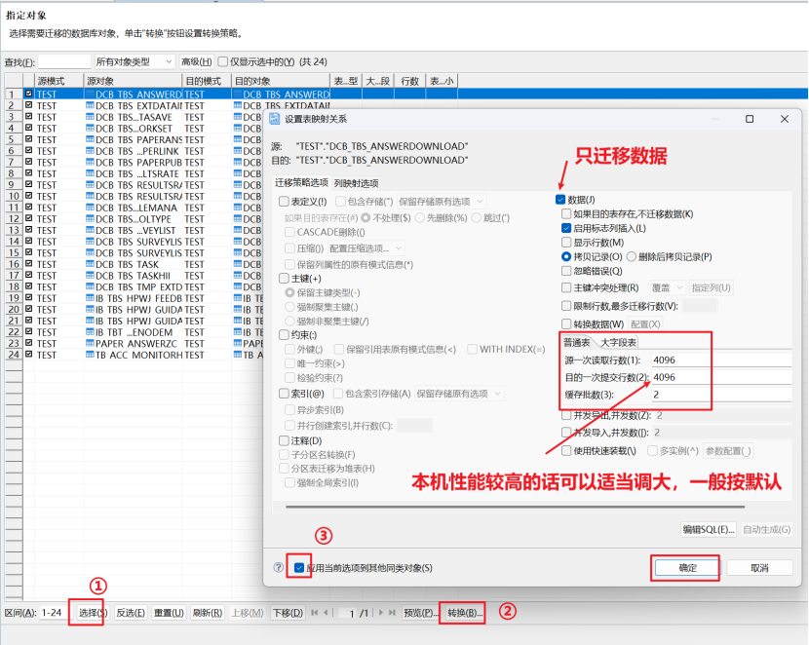Select row IB_TBT_...ENODEM

tap(135, 332)
